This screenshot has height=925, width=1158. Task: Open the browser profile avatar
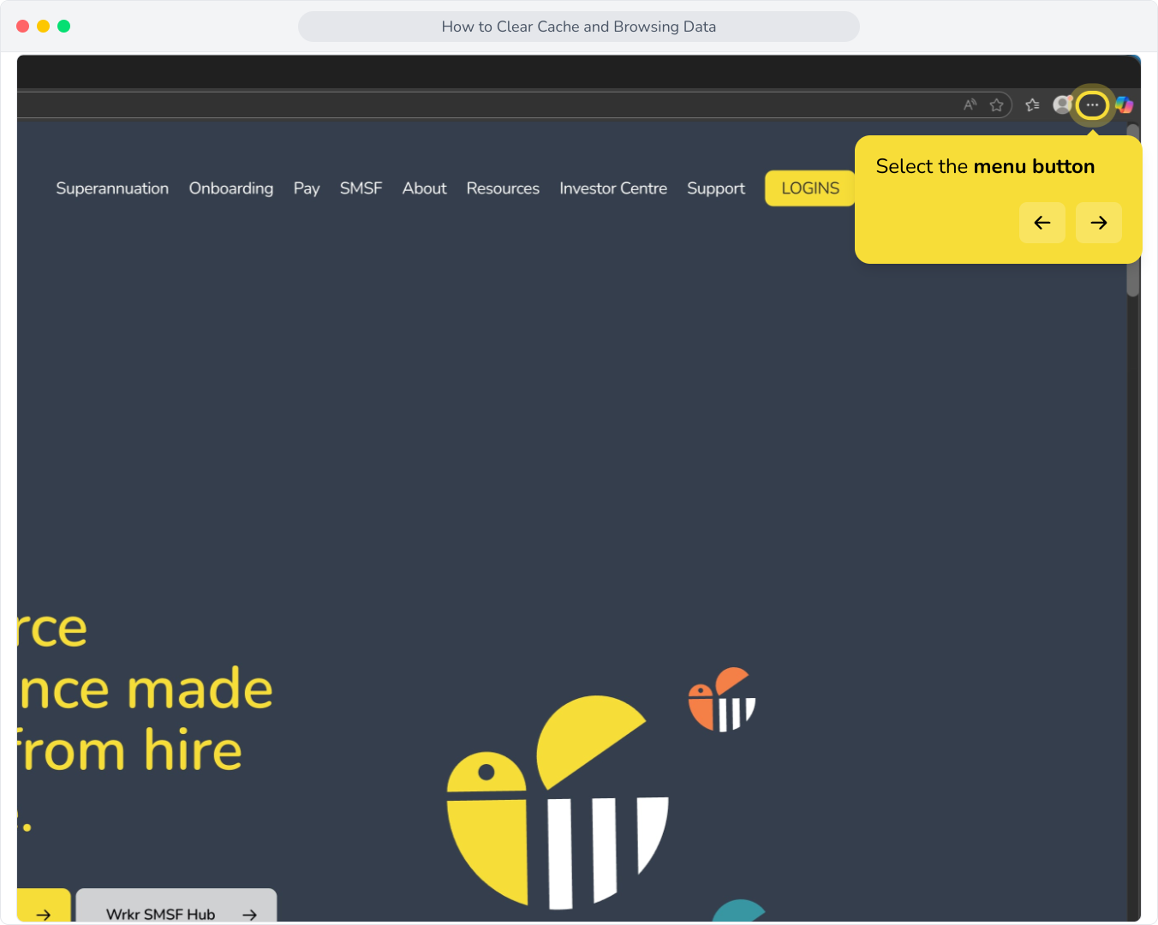1063,104
